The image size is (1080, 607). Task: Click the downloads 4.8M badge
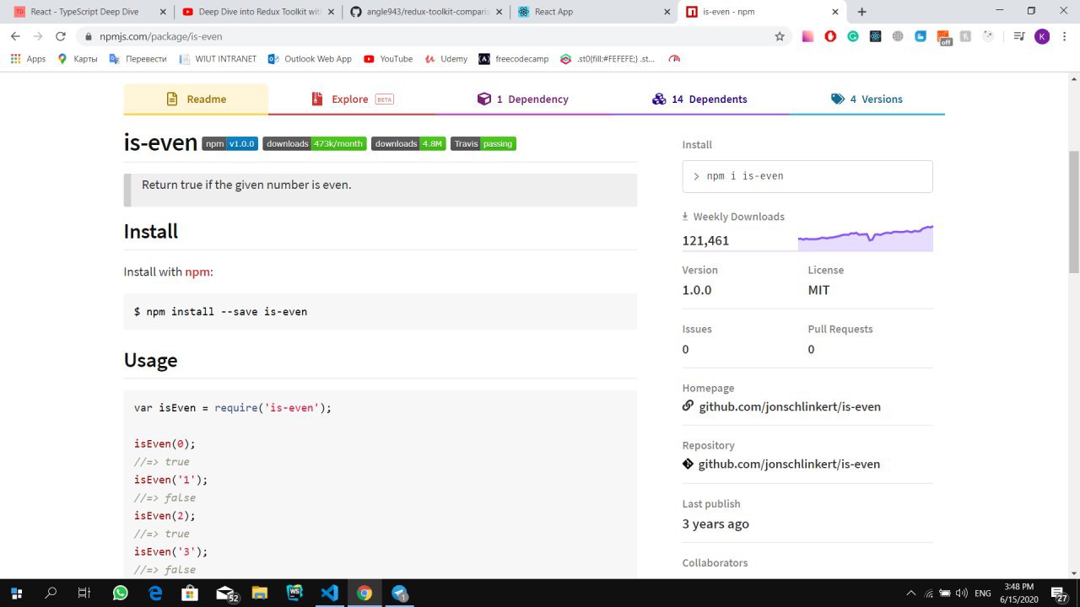pos(408,143)
